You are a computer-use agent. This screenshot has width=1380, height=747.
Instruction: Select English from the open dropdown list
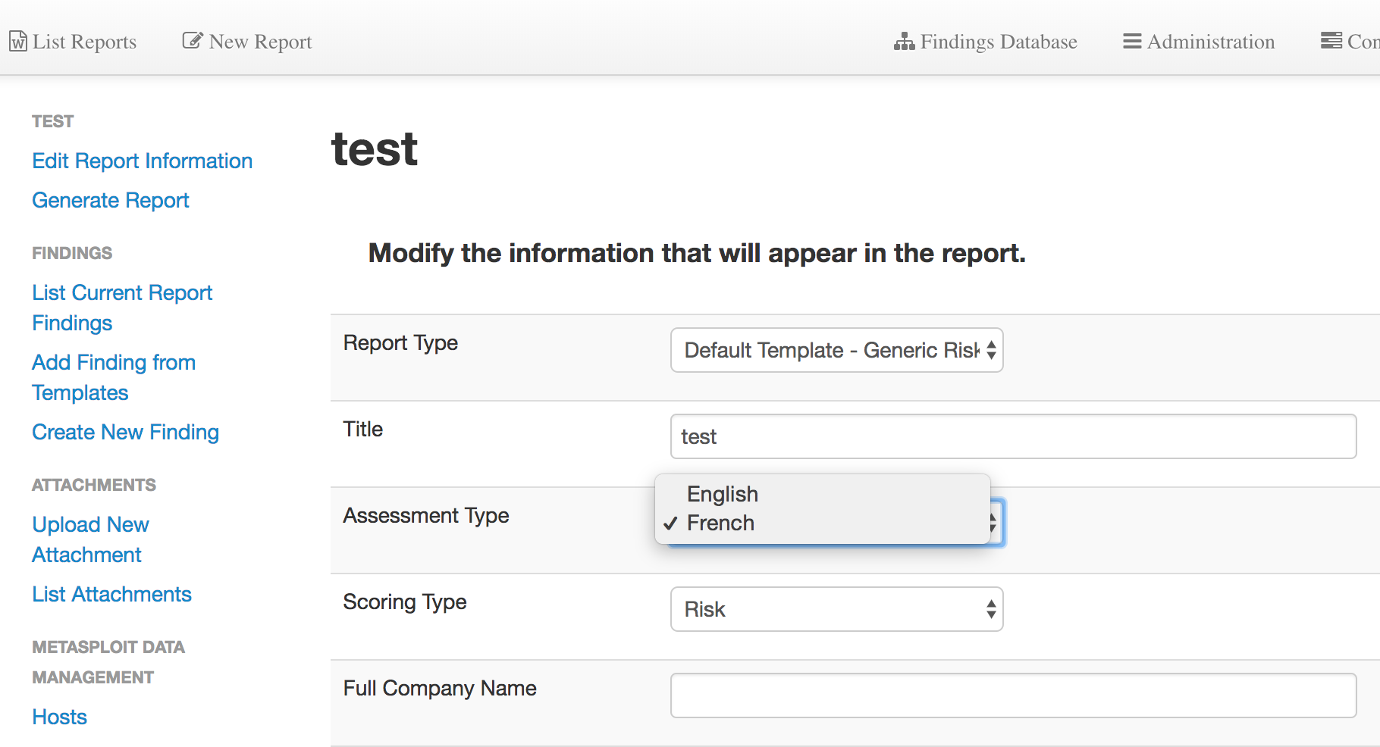coord(722,494)
